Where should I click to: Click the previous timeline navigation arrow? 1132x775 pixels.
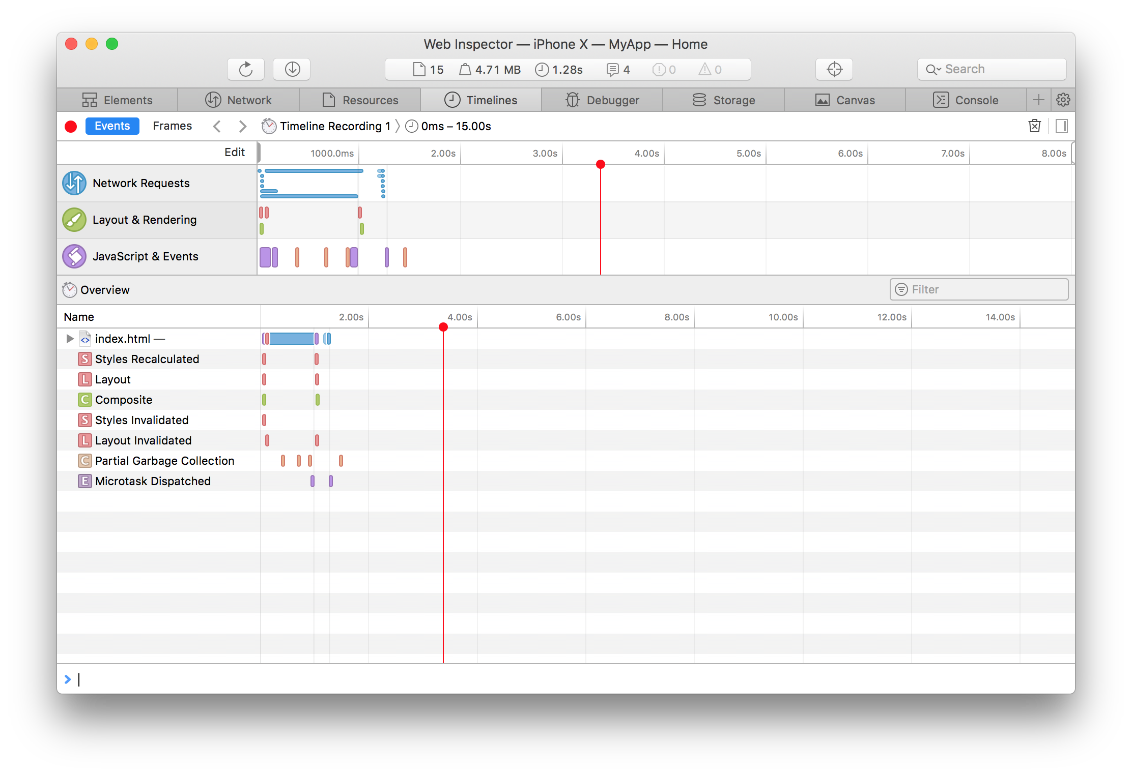(x=216, y=126)
